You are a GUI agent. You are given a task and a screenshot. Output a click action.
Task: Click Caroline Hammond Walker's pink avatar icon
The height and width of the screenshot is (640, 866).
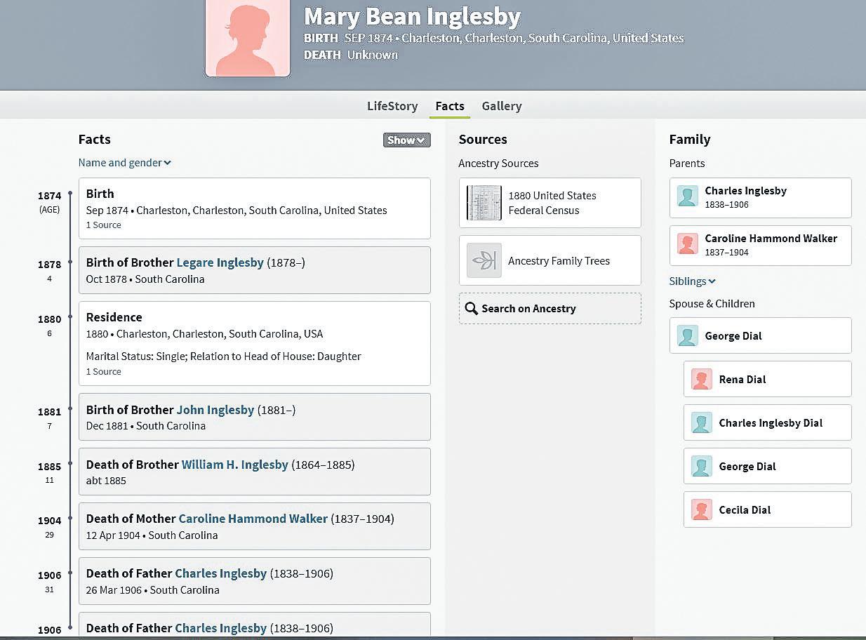[x=688, y=244]
